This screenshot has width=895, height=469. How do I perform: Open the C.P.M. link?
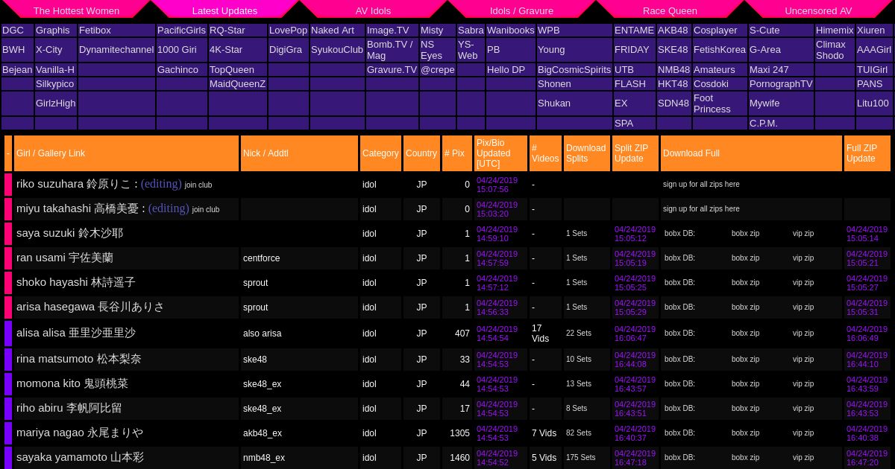click(764, 124)
